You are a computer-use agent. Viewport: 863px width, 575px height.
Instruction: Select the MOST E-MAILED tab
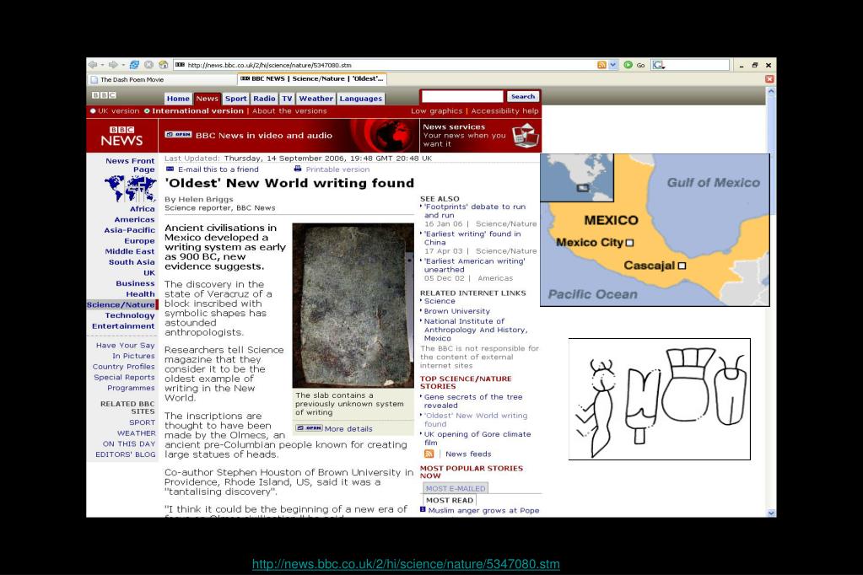[456, 488]
